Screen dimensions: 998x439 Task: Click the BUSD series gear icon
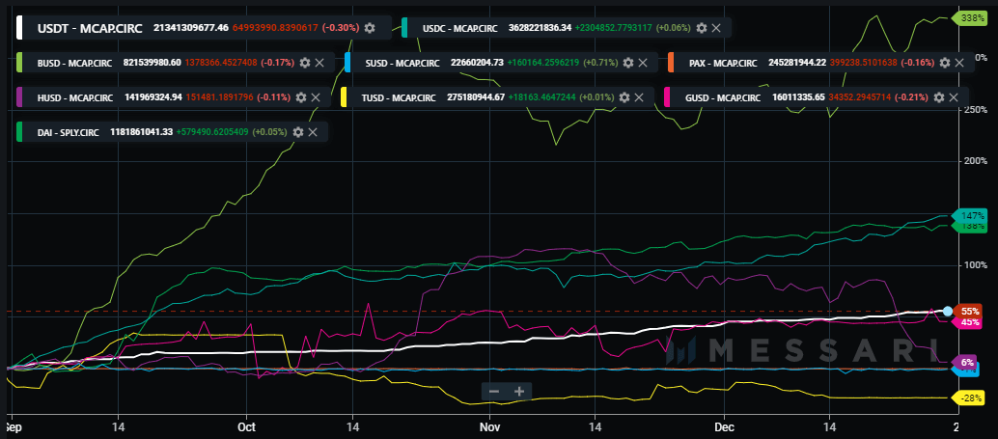305,63
